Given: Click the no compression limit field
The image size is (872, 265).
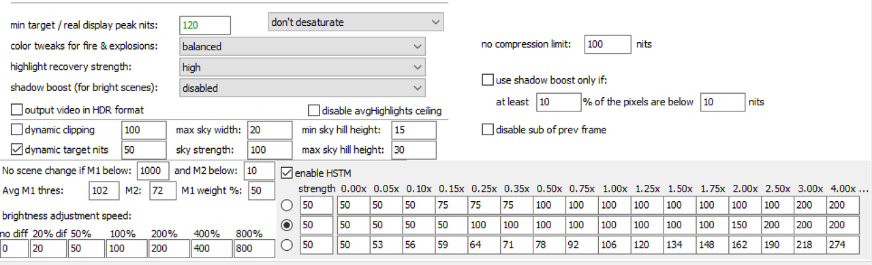Looking at the screenshot, I should coord(608,44).
